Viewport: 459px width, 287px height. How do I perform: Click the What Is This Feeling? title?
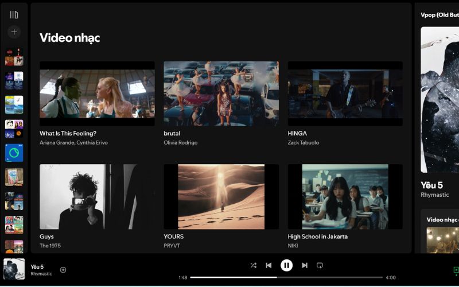(x=68, y=134)
